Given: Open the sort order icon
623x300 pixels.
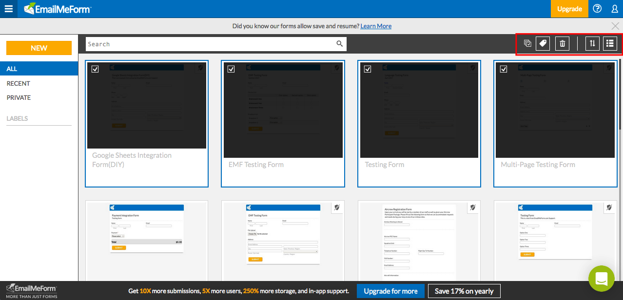Looking at the screenshot, I should click(x=592, y=43).
